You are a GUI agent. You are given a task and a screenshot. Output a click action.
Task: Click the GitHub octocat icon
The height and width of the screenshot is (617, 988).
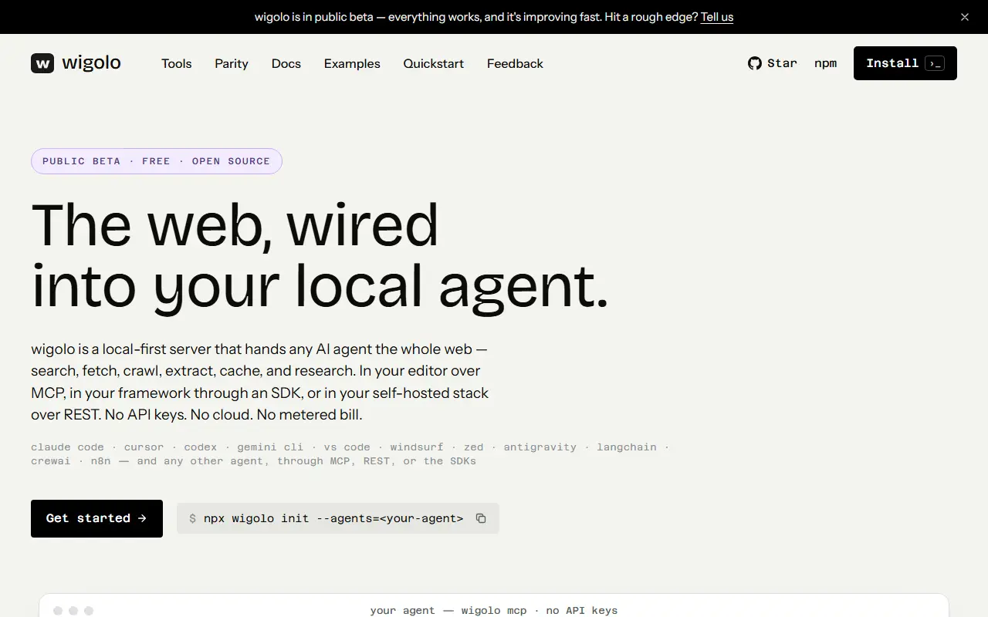755,63
